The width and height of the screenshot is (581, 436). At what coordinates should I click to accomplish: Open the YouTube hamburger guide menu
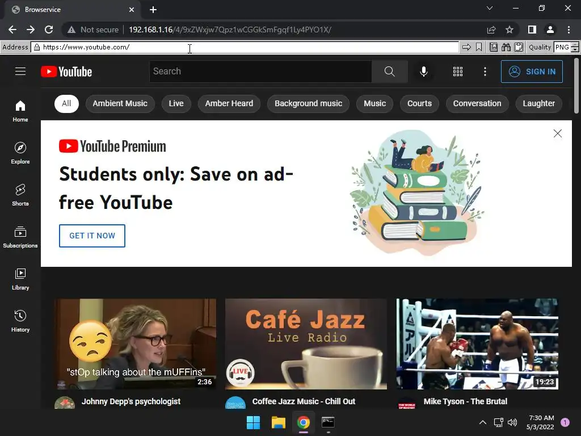coord(20,71)
